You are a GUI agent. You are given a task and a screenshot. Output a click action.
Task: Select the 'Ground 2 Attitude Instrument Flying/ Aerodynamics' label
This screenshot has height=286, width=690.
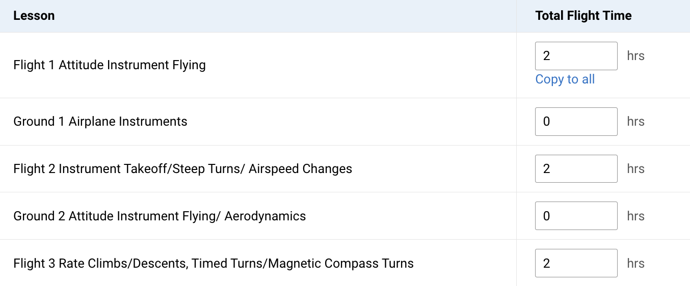tap(160, 216)
